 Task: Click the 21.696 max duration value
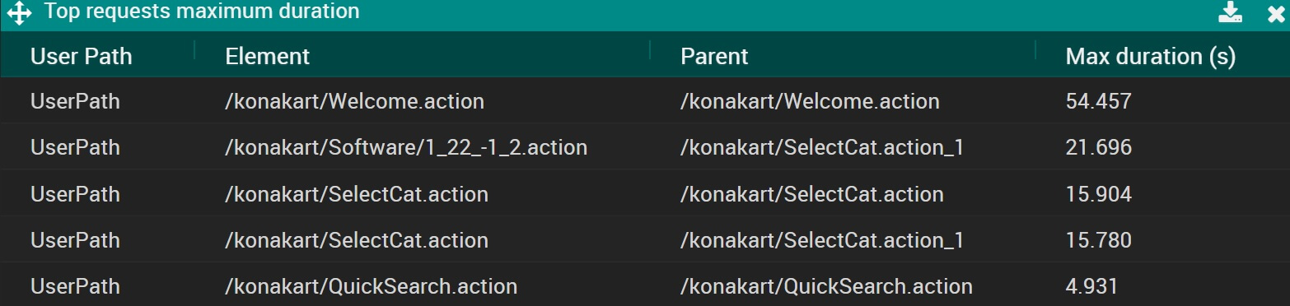tap(1099, 148)
